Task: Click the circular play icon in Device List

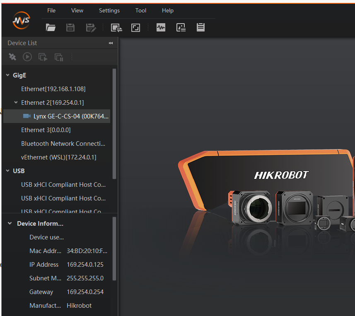Action: (x=27, y=57)
